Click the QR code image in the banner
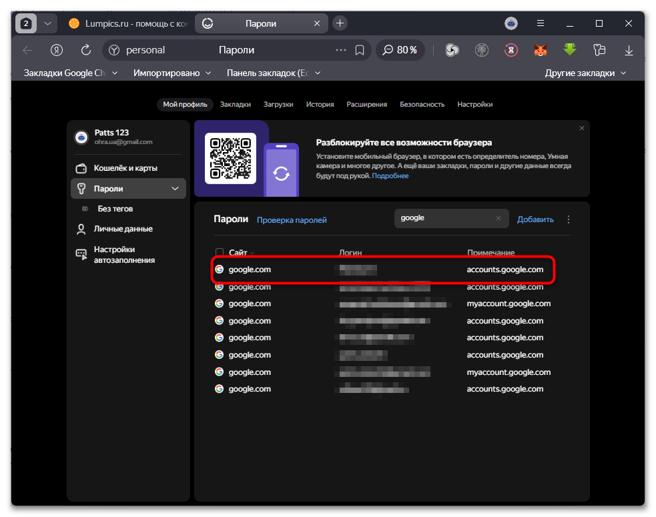This screenshot has width=656, height=517. (230, 159)
